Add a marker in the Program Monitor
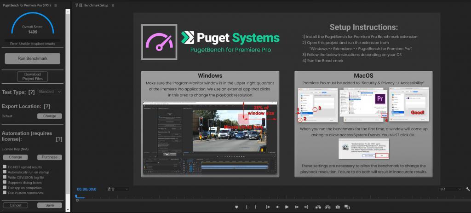The width and height of the screenshot is (471, 213). point(236,207)
